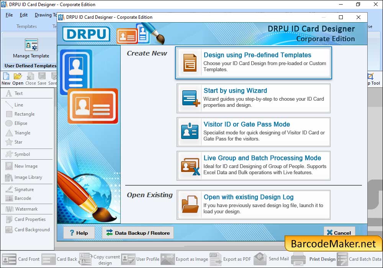Open with existing Design Log option
The width and height of the screenshot is (383, 268).
pos(253,205)
